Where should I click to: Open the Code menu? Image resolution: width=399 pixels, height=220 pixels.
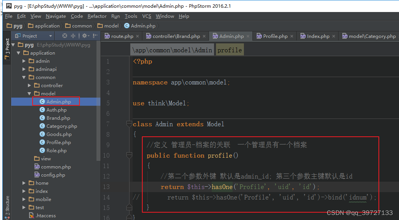[x=77, y=16]
